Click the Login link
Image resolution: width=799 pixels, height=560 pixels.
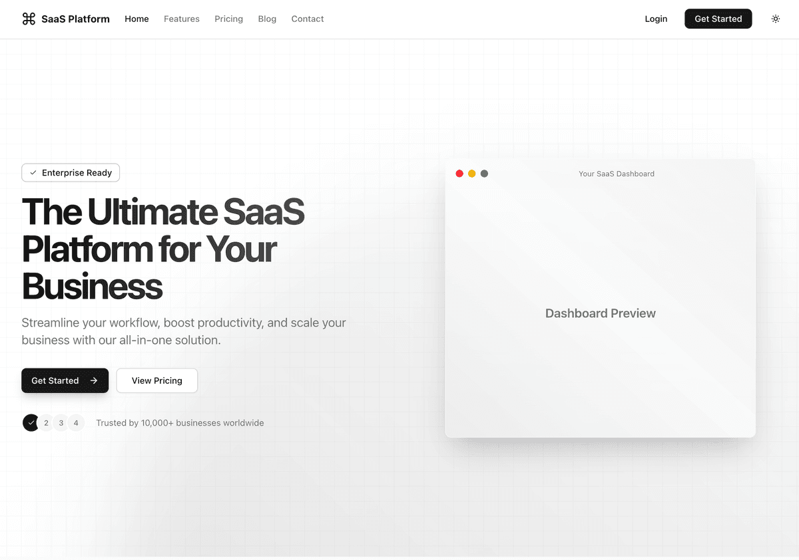click(x=656, y=19)
